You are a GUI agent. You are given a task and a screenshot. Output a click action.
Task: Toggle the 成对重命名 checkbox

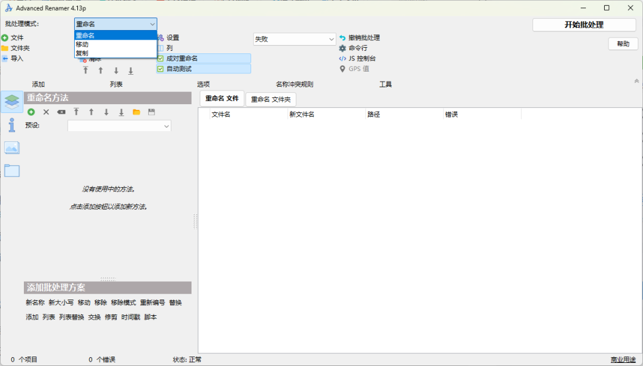point(161,58)
